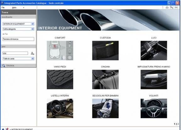The width and height of the screenshot is (181, 130).
Task: Click the VIN input field
Action: 15,53
